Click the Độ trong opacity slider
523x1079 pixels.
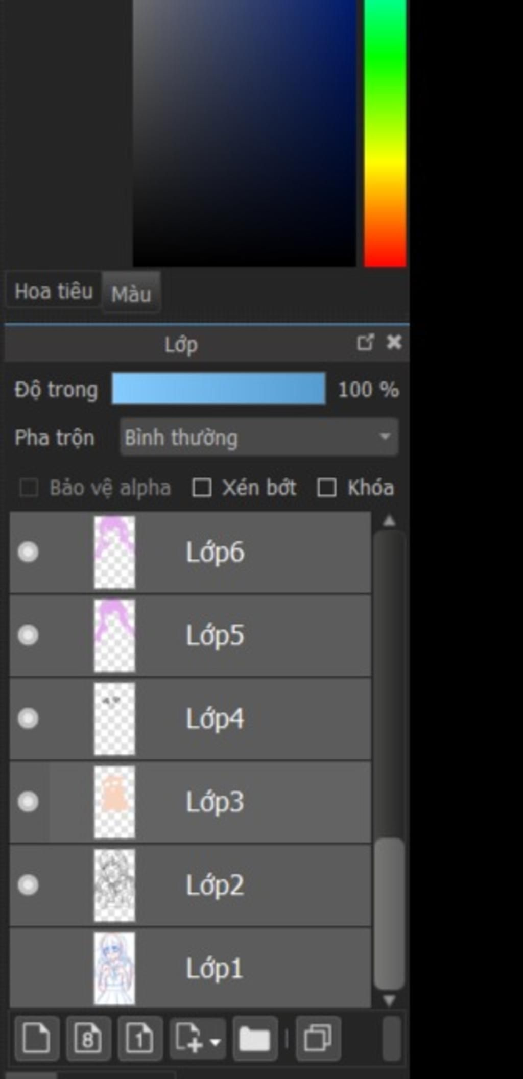tap(219, 389)
